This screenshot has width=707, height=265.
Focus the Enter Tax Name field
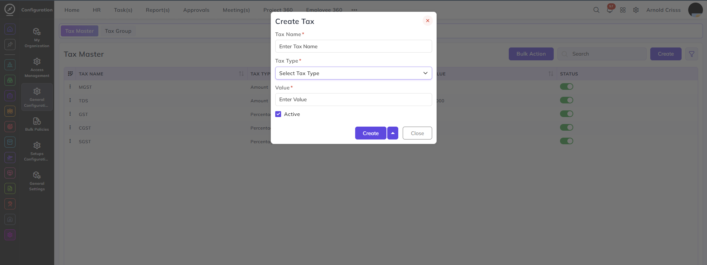tap(353, 46)
